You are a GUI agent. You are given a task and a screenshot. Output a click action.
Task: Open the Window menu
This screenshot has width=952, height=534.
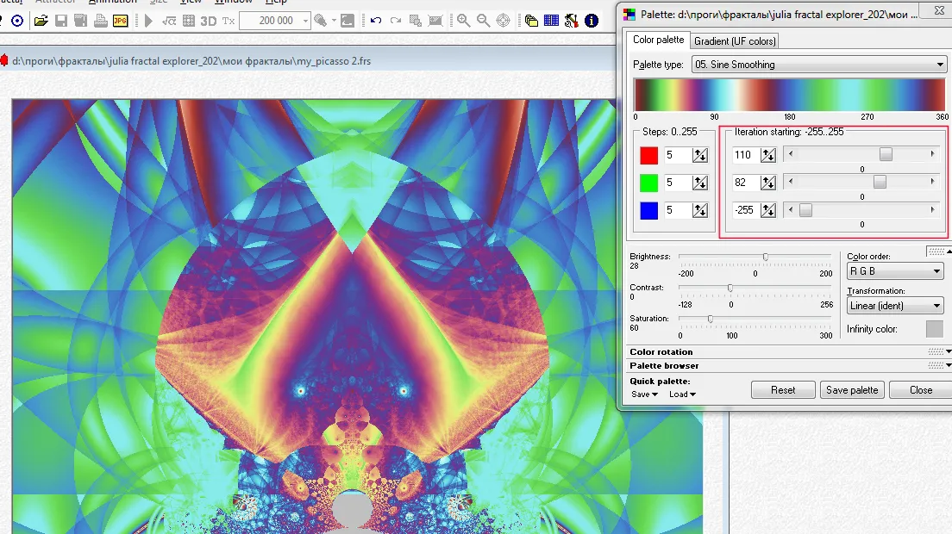click(x=234, y=2)
